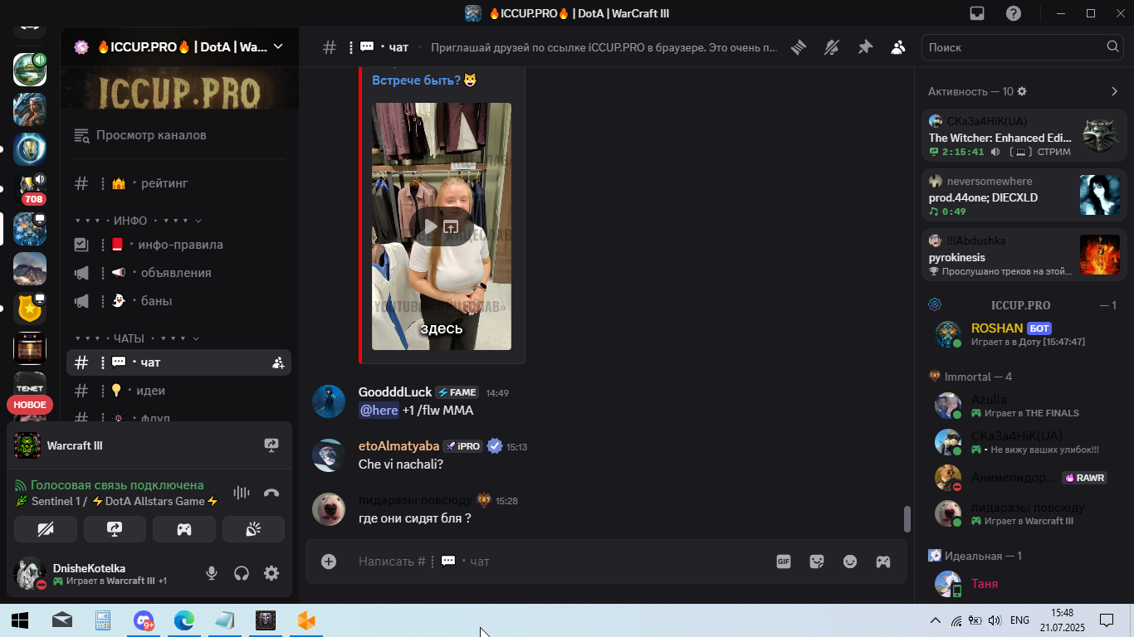Show hidden tray icons chevron

pyautogui.click(x=935, y=620)
